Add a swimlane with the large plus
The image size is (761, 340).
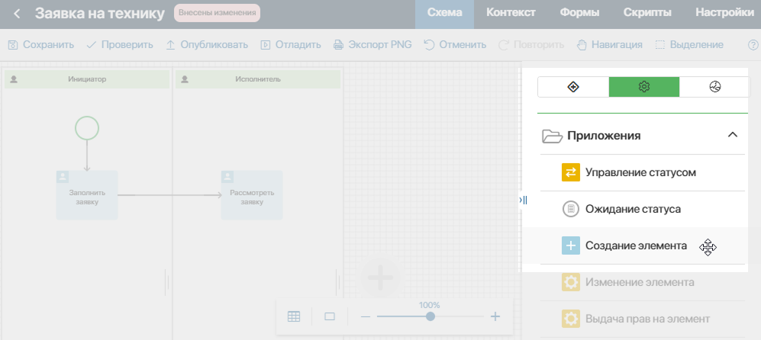(x=380, y=278)
